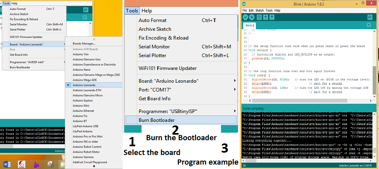Click the enlarged highlighted Tools menu header

tap(132, 11)
